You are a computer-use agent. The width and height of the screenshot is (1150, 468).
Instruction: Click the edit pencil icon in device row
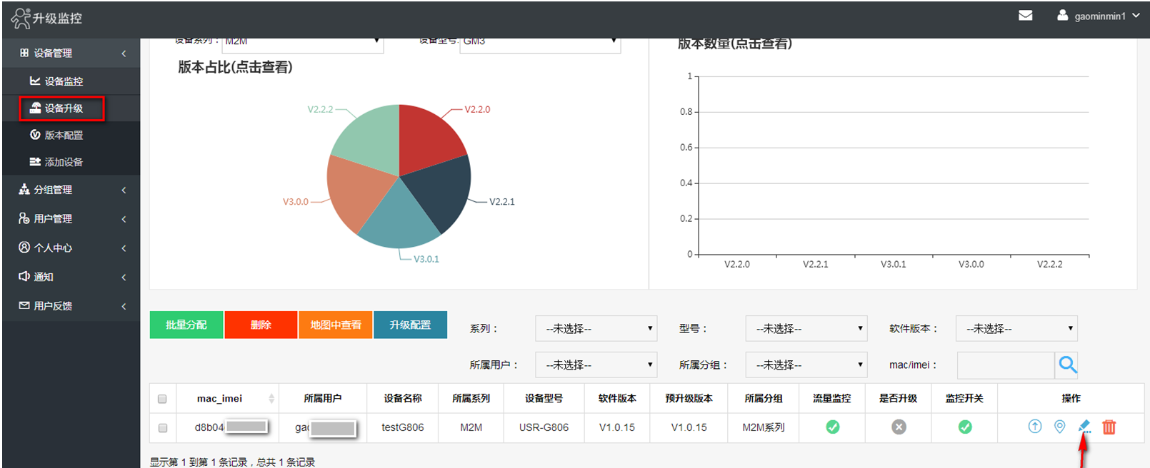point(1084,427)
